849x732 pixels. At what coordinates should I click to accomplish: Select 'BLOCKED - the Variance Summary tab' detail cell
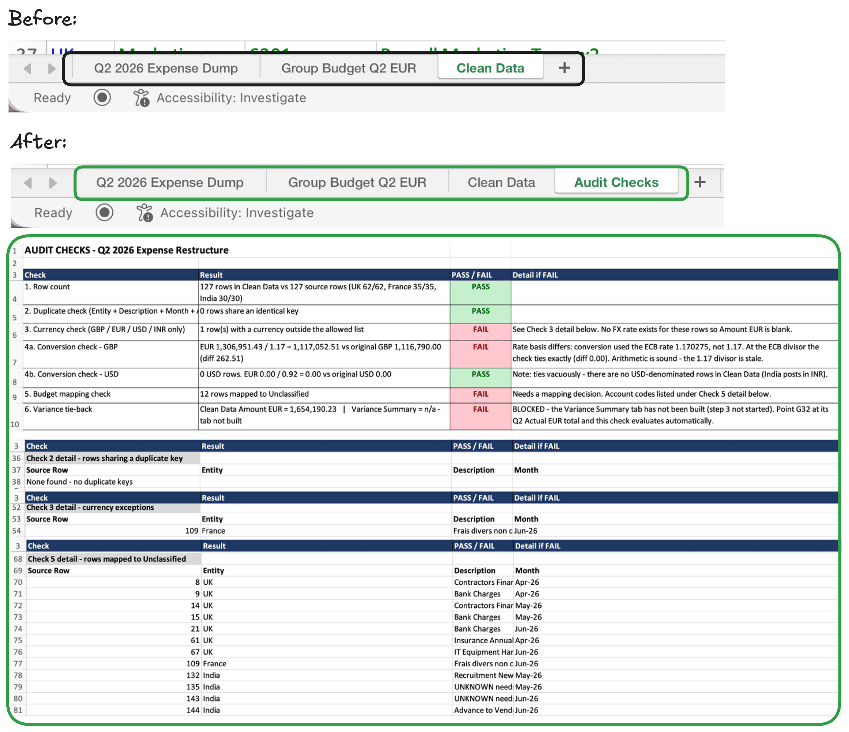(x=674, y=416)
